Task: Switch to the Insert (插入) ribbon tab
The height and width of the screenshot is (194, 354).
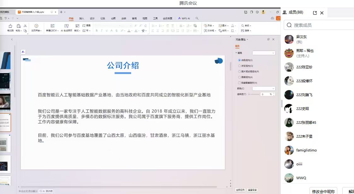Action: click(82, 18)
